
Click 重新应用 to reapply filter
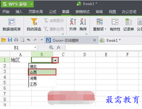click(54, 29)
